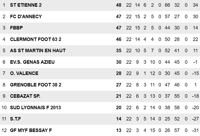The width and height of the screenshot is (200, 136).
Task: Click the ST ETIENNE 2 team name
Action: coord(26,5)
